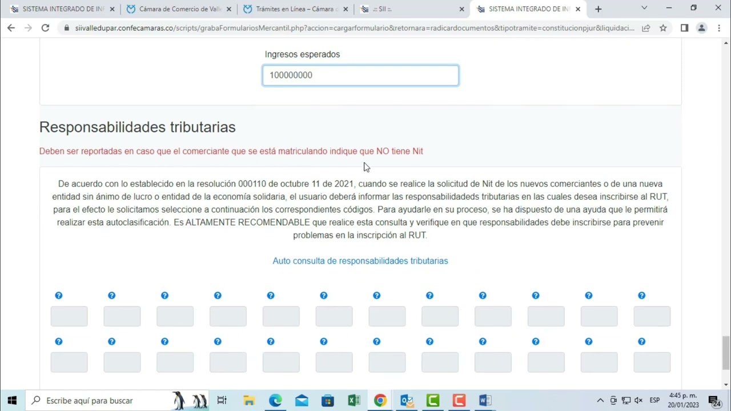Click the Ingresos esperados input field

tap(360, 75)
